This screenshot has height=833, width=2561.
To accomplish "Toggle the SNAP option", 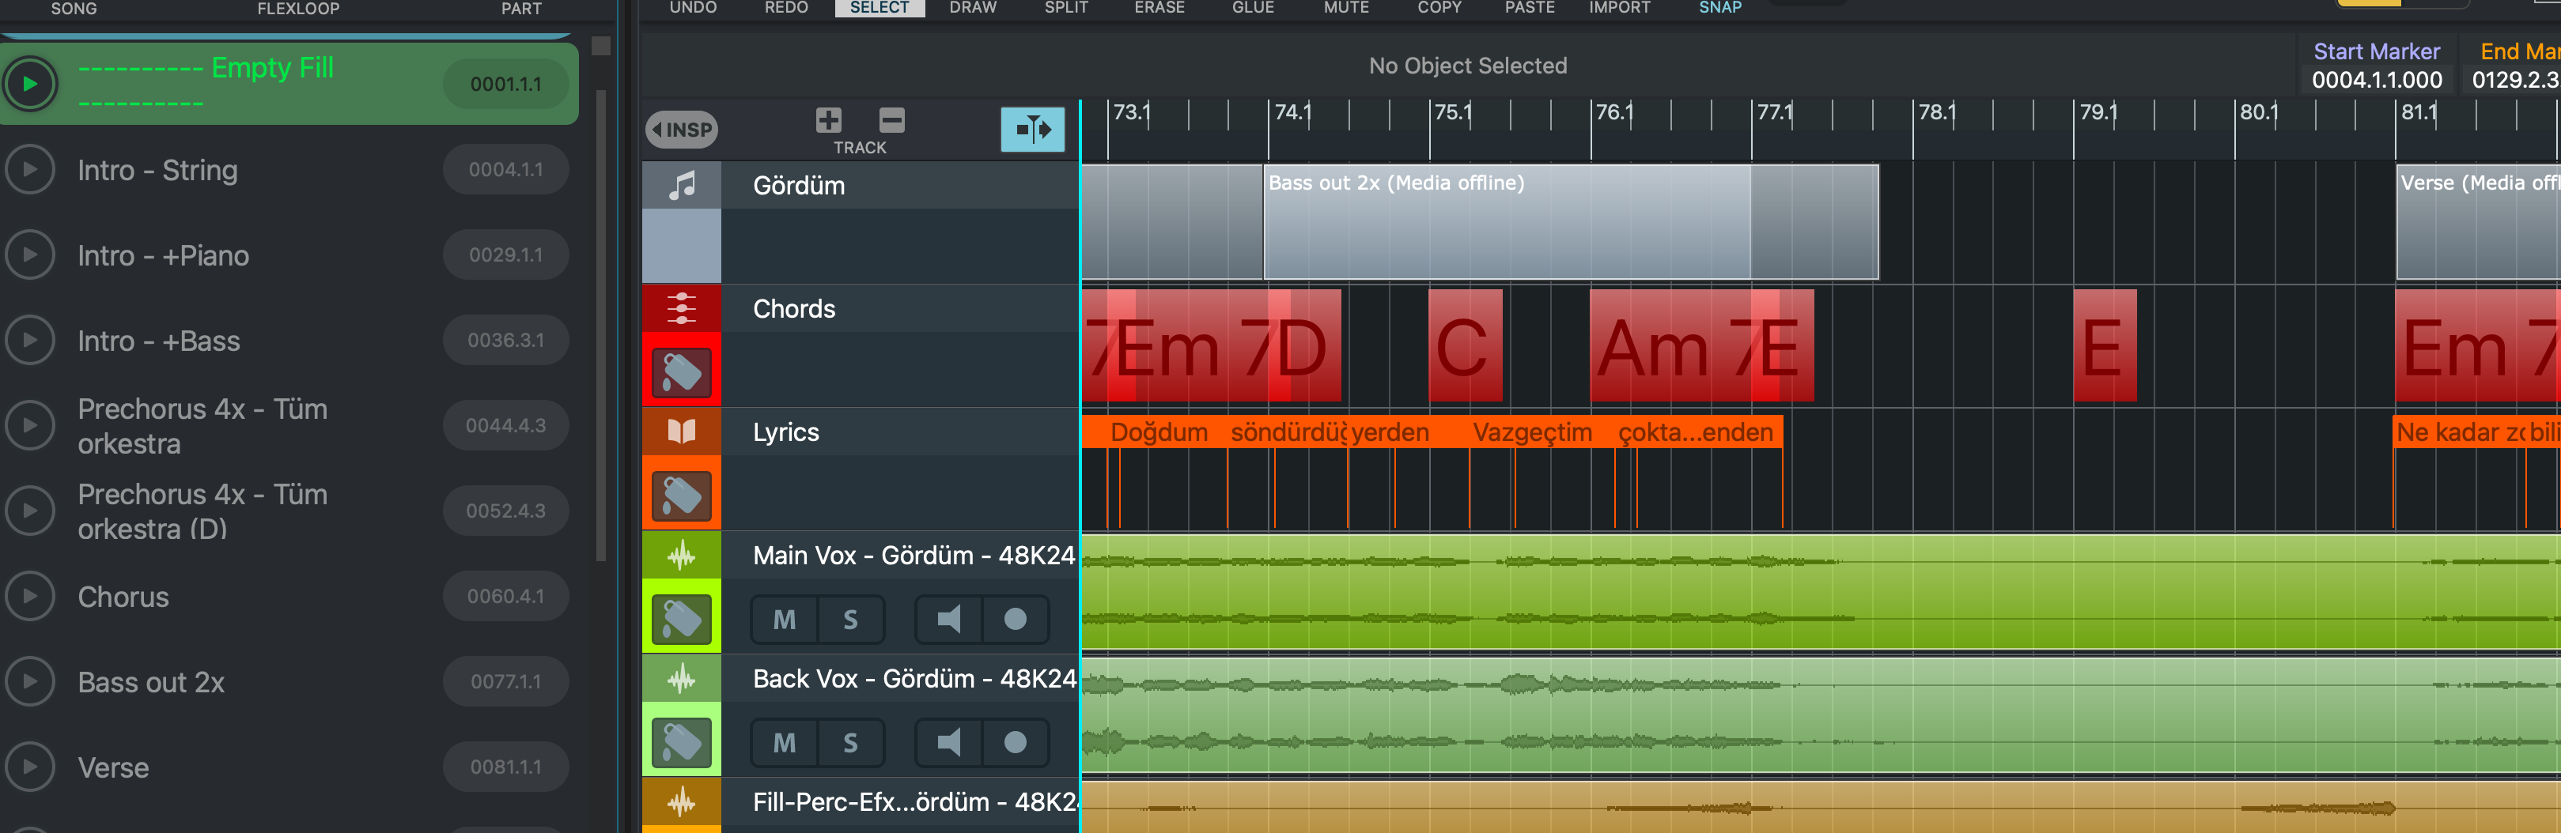I will pyautogui.click(x=1720, y=8).
